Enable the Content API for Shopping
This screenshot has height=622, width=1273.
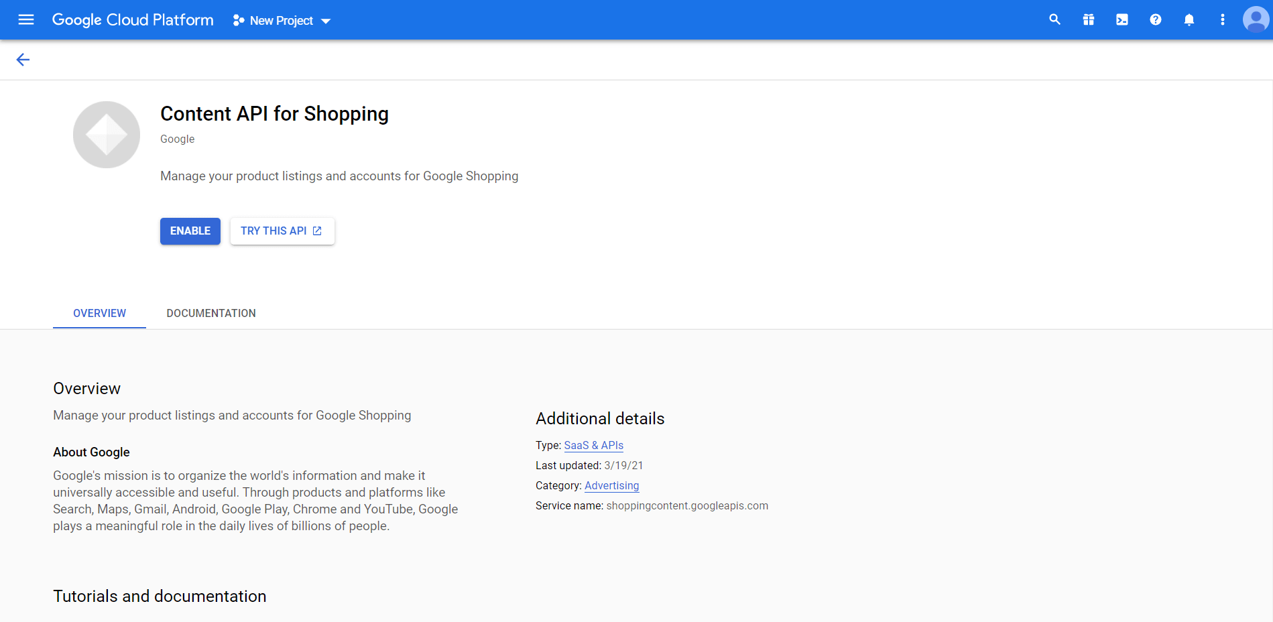(x=190, y=231)
